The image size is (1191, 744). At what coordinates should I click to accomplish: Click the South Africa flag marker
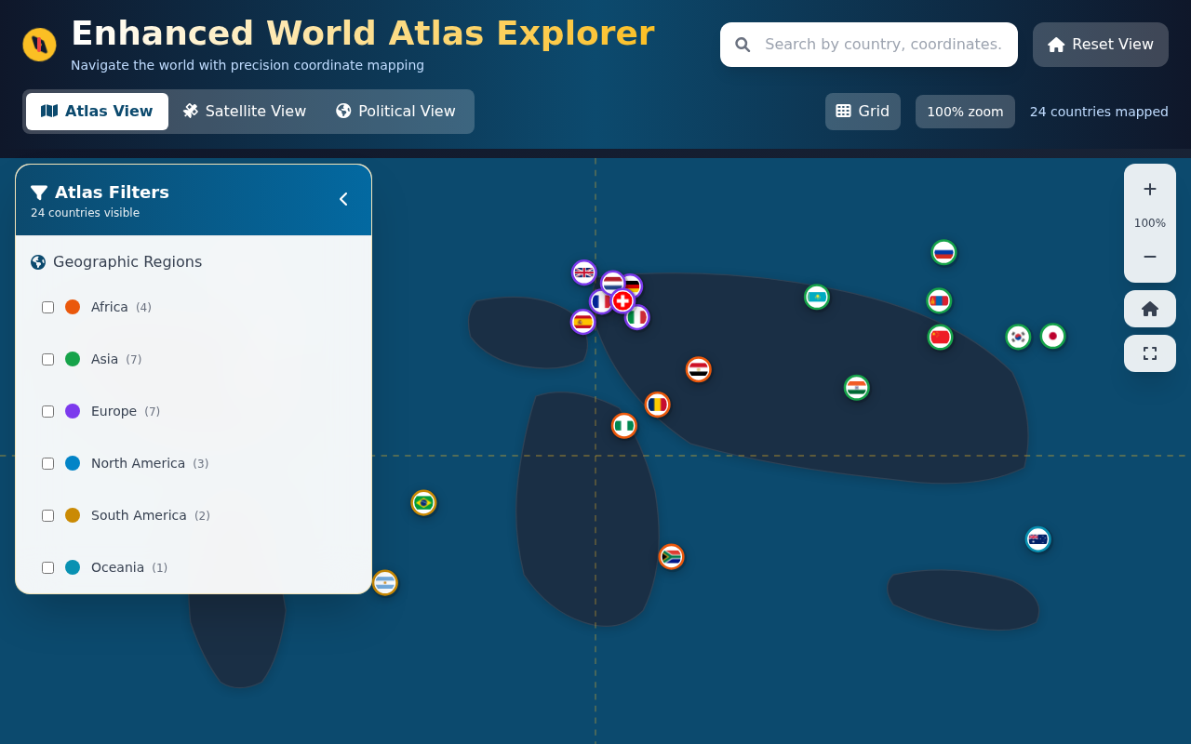671,556
